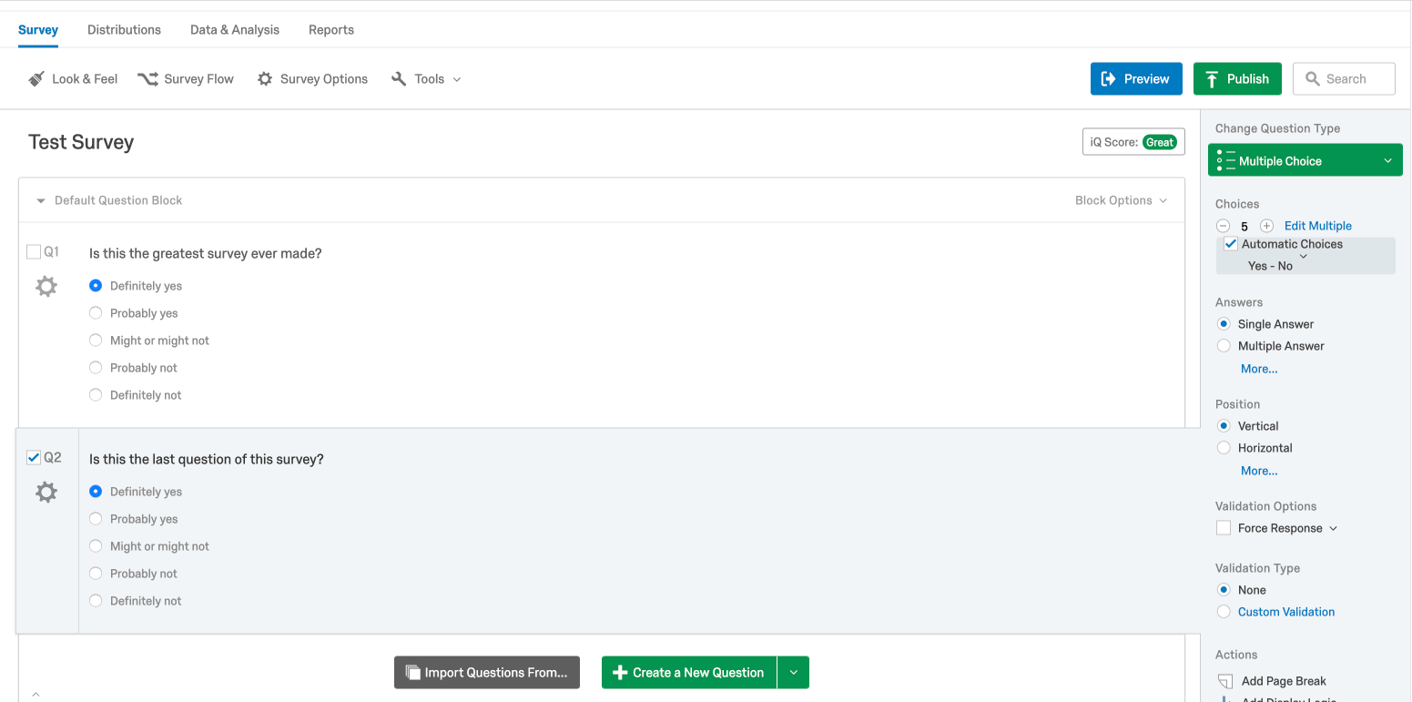Click the Multiple Choice list icon
Screen dimensions: 1412x702
[1225, 161]
